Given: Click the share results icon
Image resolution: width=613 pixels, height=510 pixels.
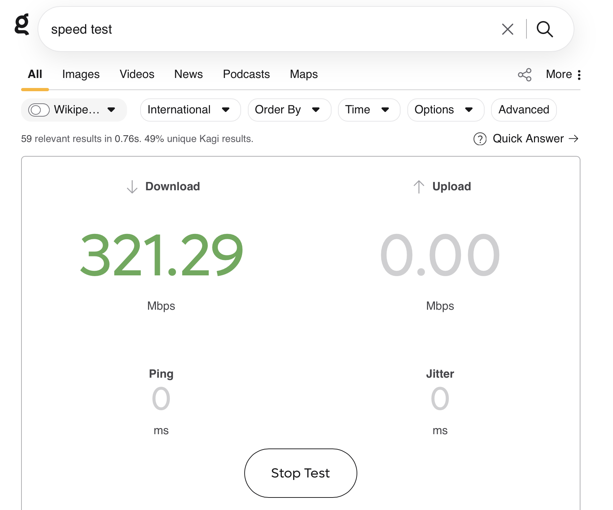Looking at the screenshot, I should [524, 75].
